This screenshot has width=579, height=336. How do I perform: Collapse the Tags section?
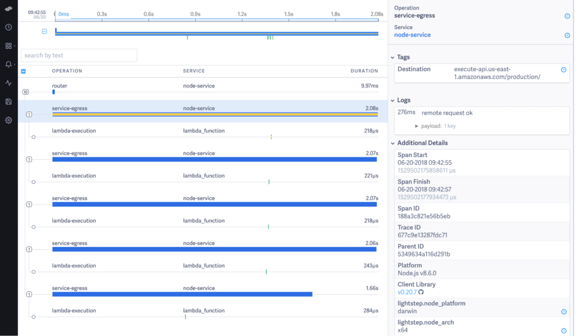(x=392, y=57)
